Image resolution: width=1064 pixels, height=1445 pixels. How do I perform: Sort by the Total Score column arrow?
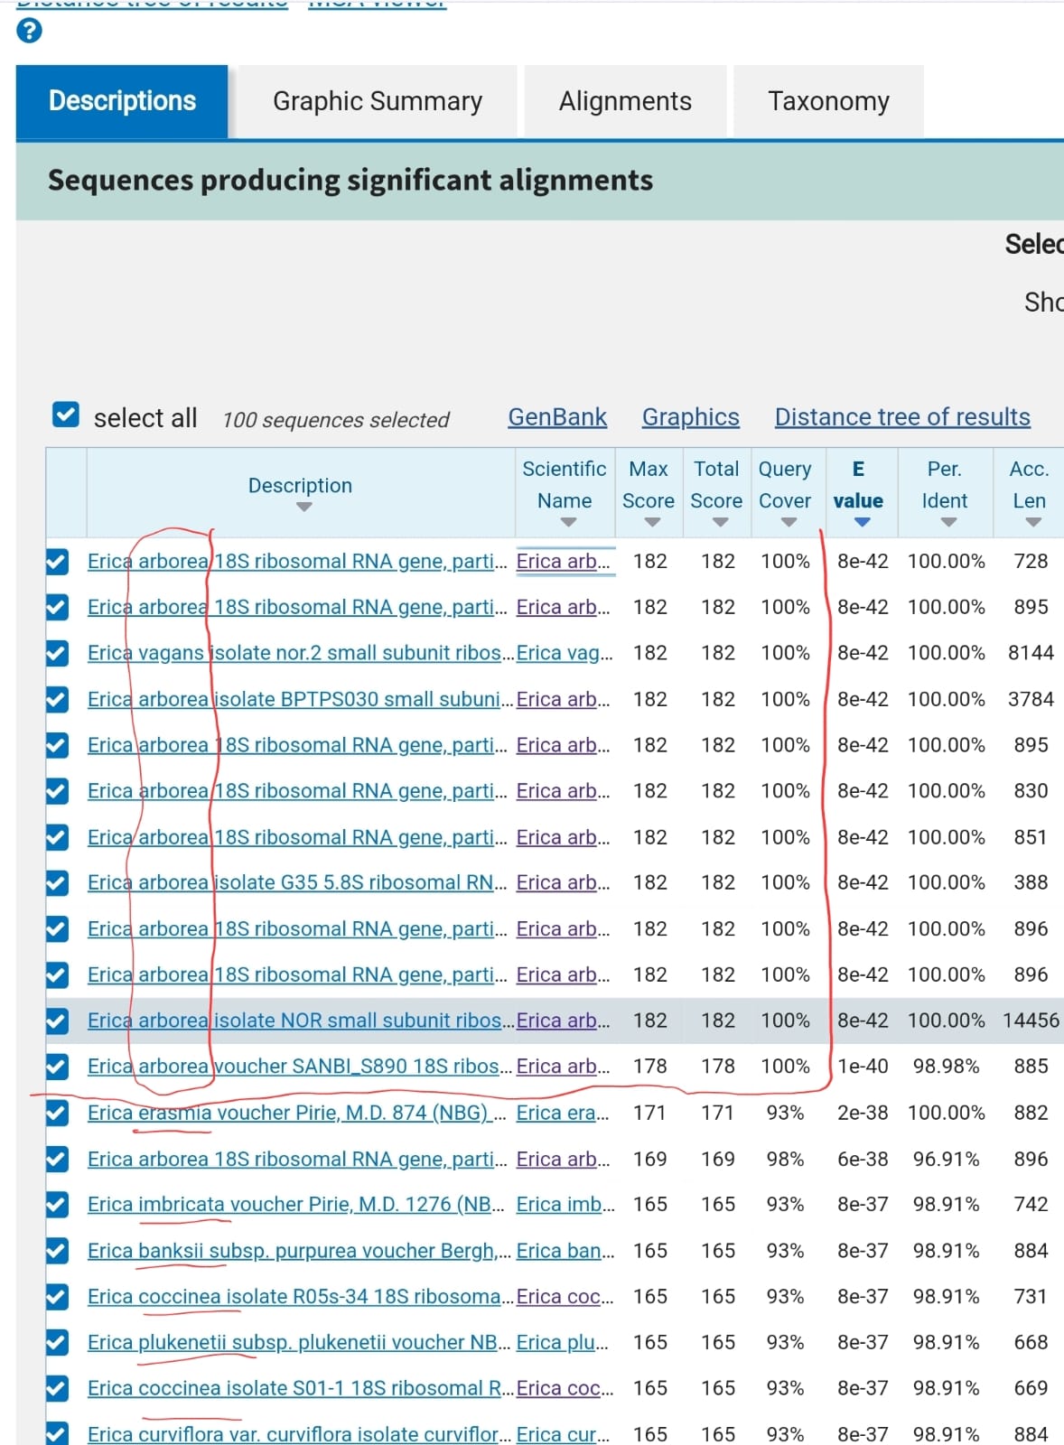pyautogui.click(x=720, y=522)
